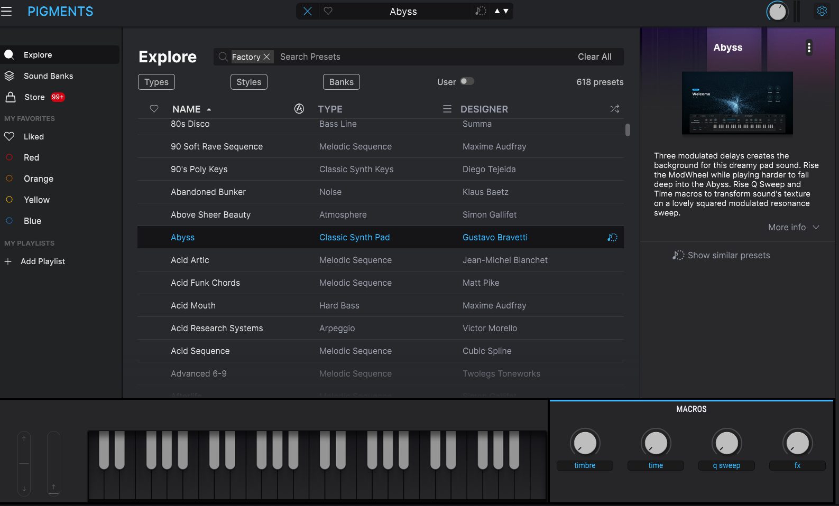Screen dimensions: 839x506
Task: Open the hamburger main menu
Action: (6, 11)
